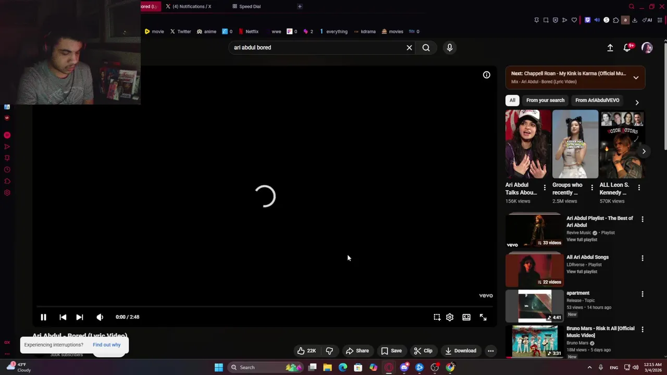Select the 'From AriAbdulVEVO' chip
The height and width of the screenshot is (375, 667).
tap(597, 100)
